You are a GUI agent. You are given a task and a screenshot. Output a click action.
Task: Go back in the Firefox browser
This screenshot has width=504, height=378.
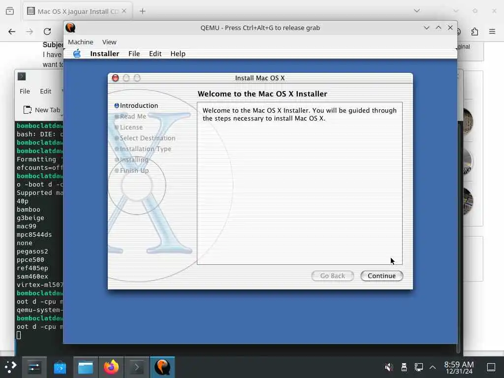coord(12,31)
